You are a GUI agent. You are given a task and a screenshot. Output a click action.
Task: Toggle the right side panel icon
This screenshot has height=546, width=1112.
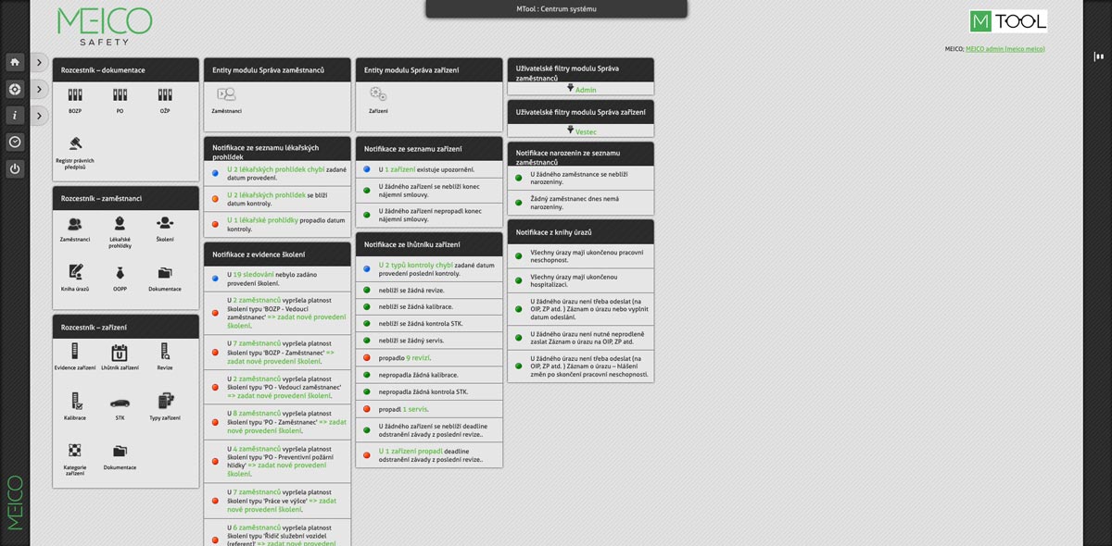pos(1099,56)
